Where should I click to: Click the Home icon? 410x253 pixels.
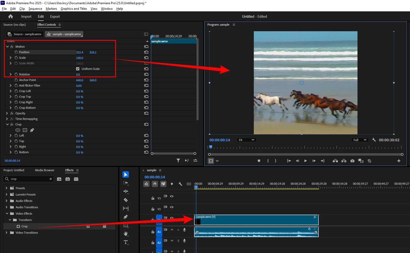[x=11, y=16]
